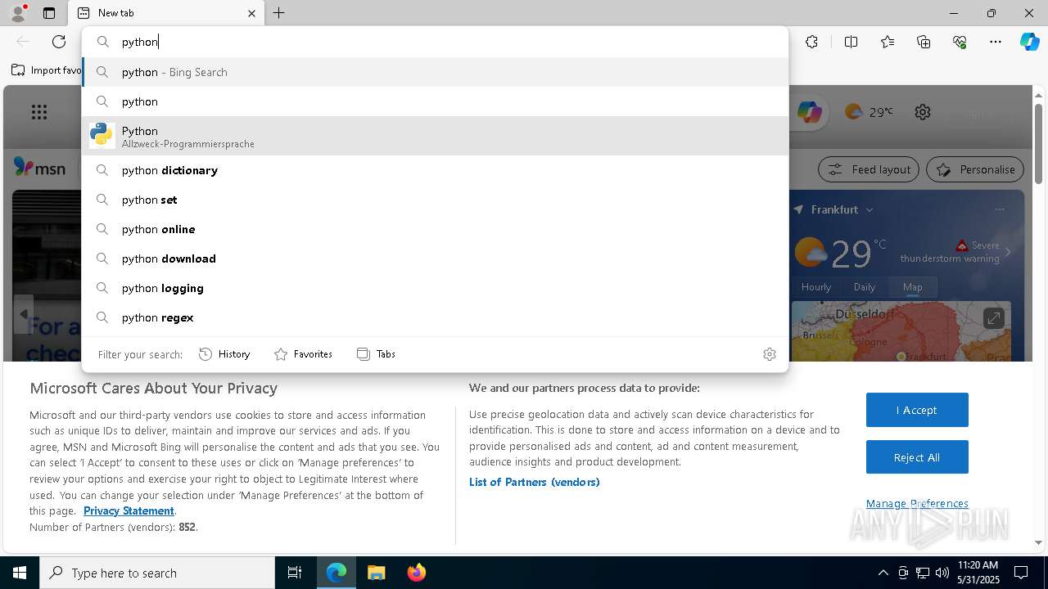Open the Import favorites bookmark bar item

[47, 70]
